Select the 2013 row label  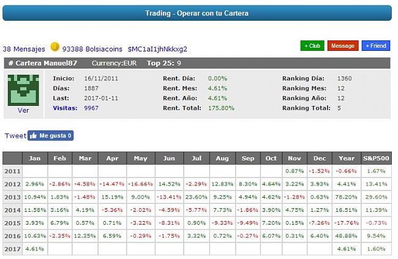point(12,197)
